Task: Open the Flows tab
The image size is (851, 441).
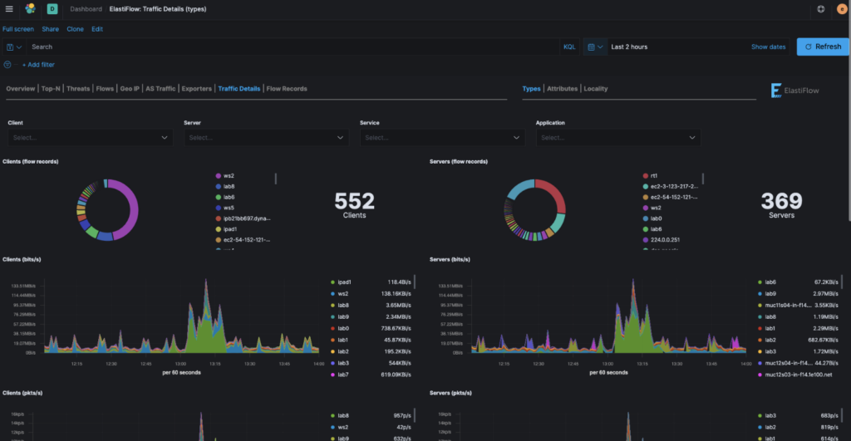Action: click(105, 89)
